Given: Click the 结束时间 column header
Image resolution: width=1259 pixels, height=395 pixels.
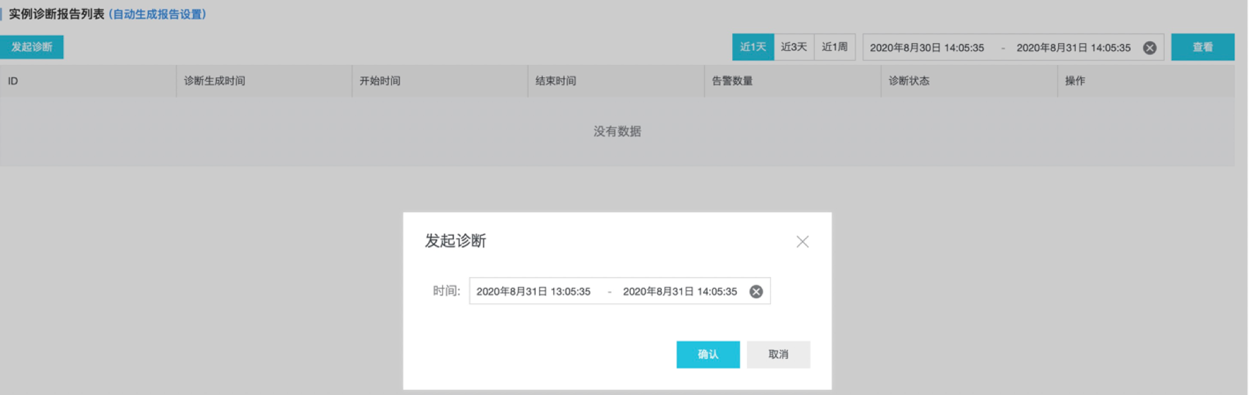Looking at the screenshot, I should pyautogui.click(x=555, y=81).
